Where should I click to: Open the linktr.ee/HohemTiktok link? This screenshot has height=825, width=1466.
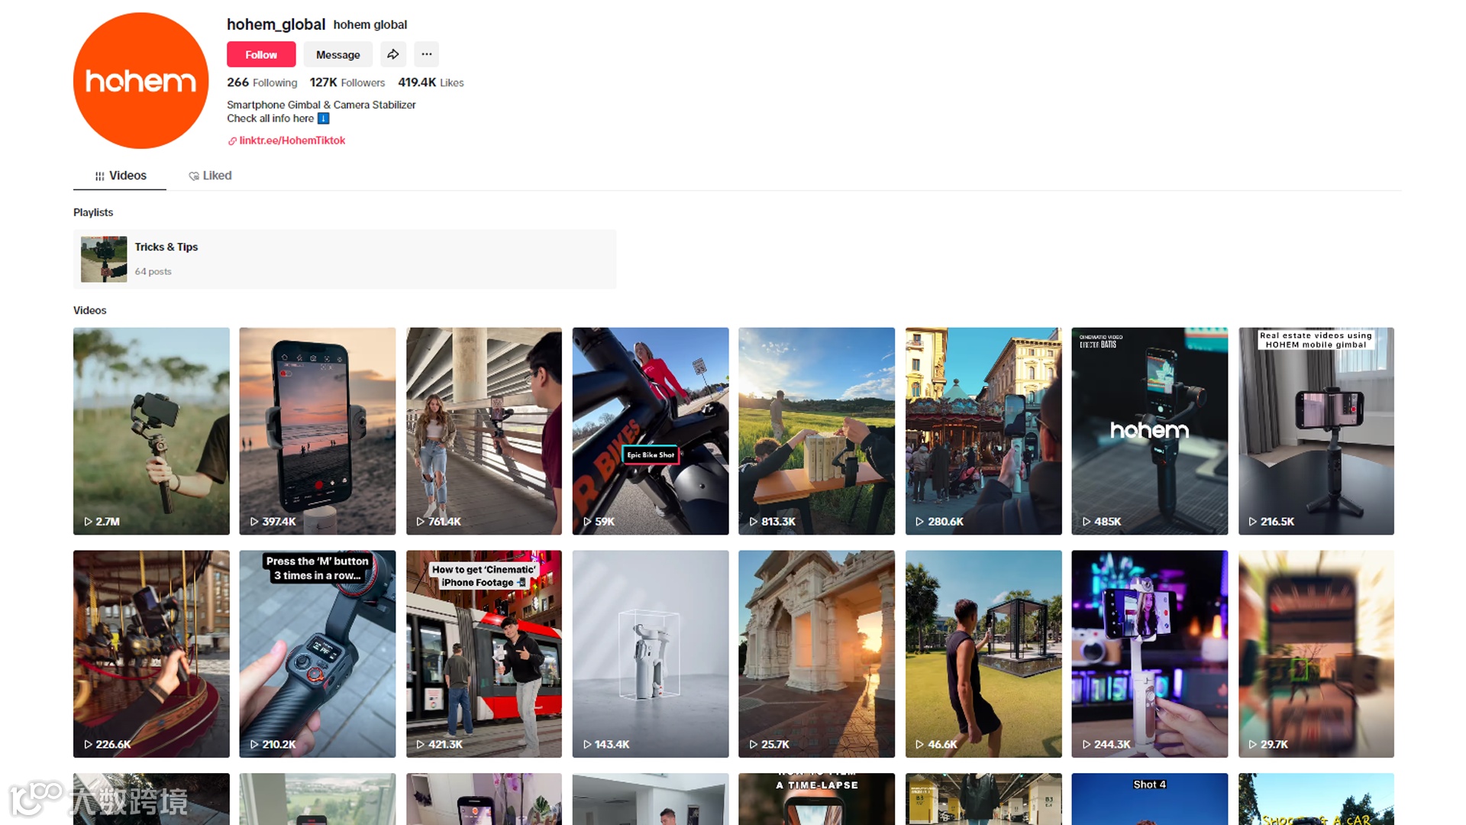(x=292, y=141)
